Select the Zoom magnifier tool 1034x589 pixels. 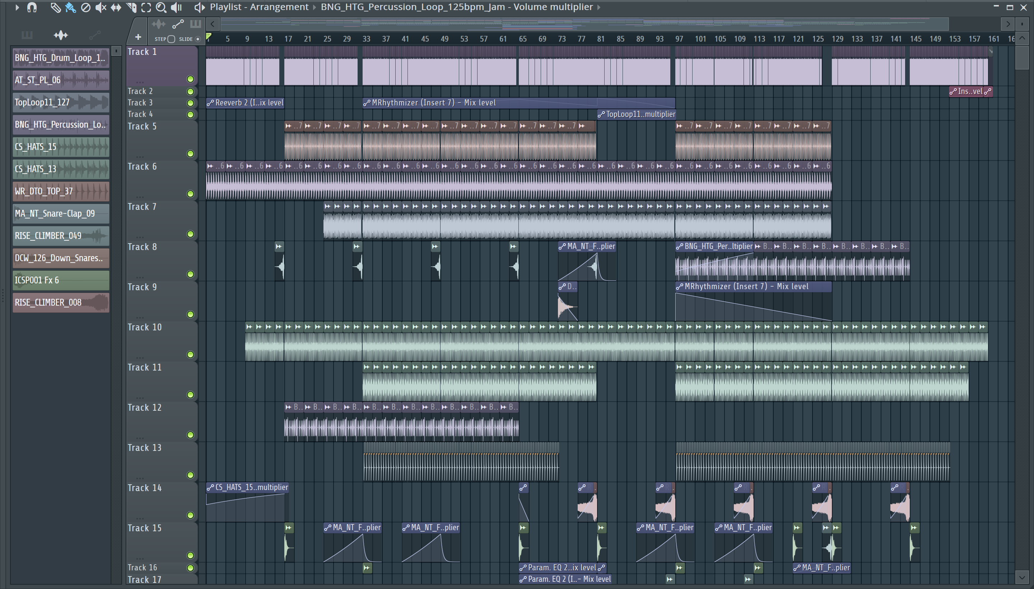(161, 7)
